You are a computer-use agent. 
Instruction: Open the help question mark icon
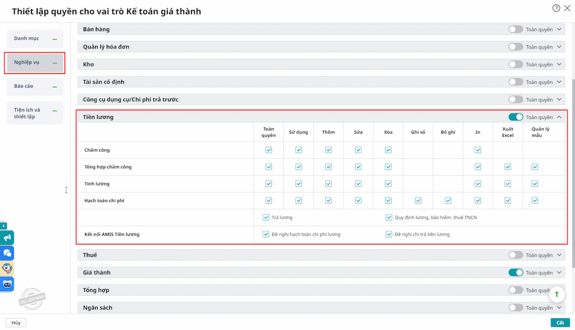(556, 8)
